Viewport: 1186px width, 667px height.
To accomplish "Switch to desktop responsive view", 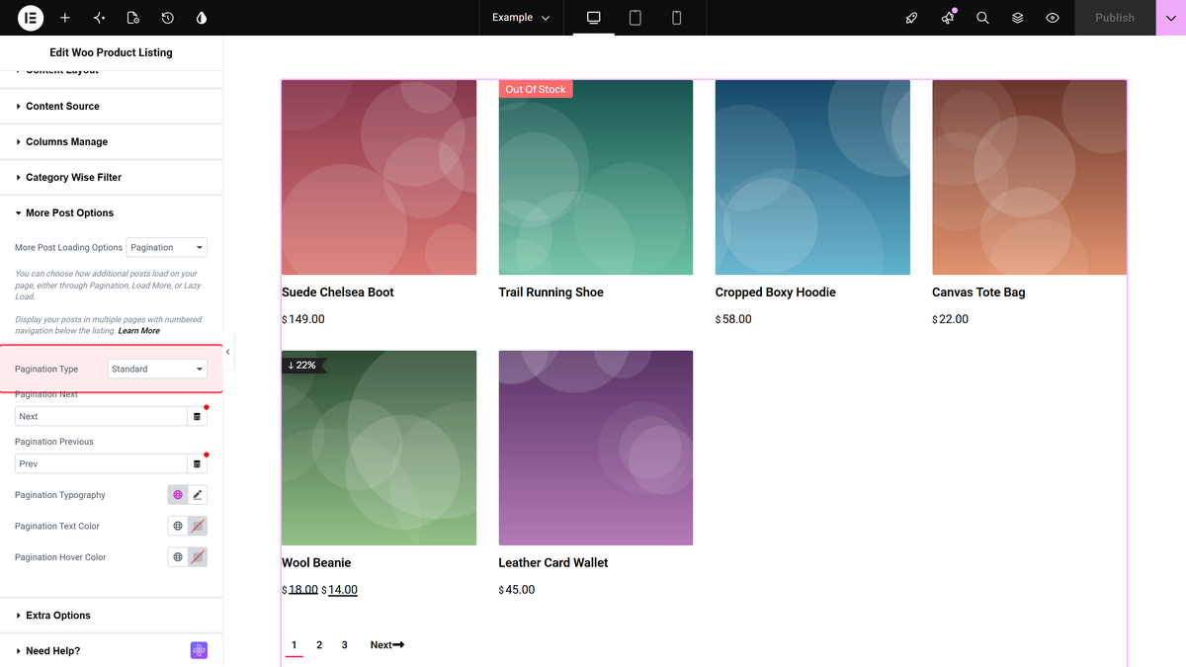I will coord(594,18).
